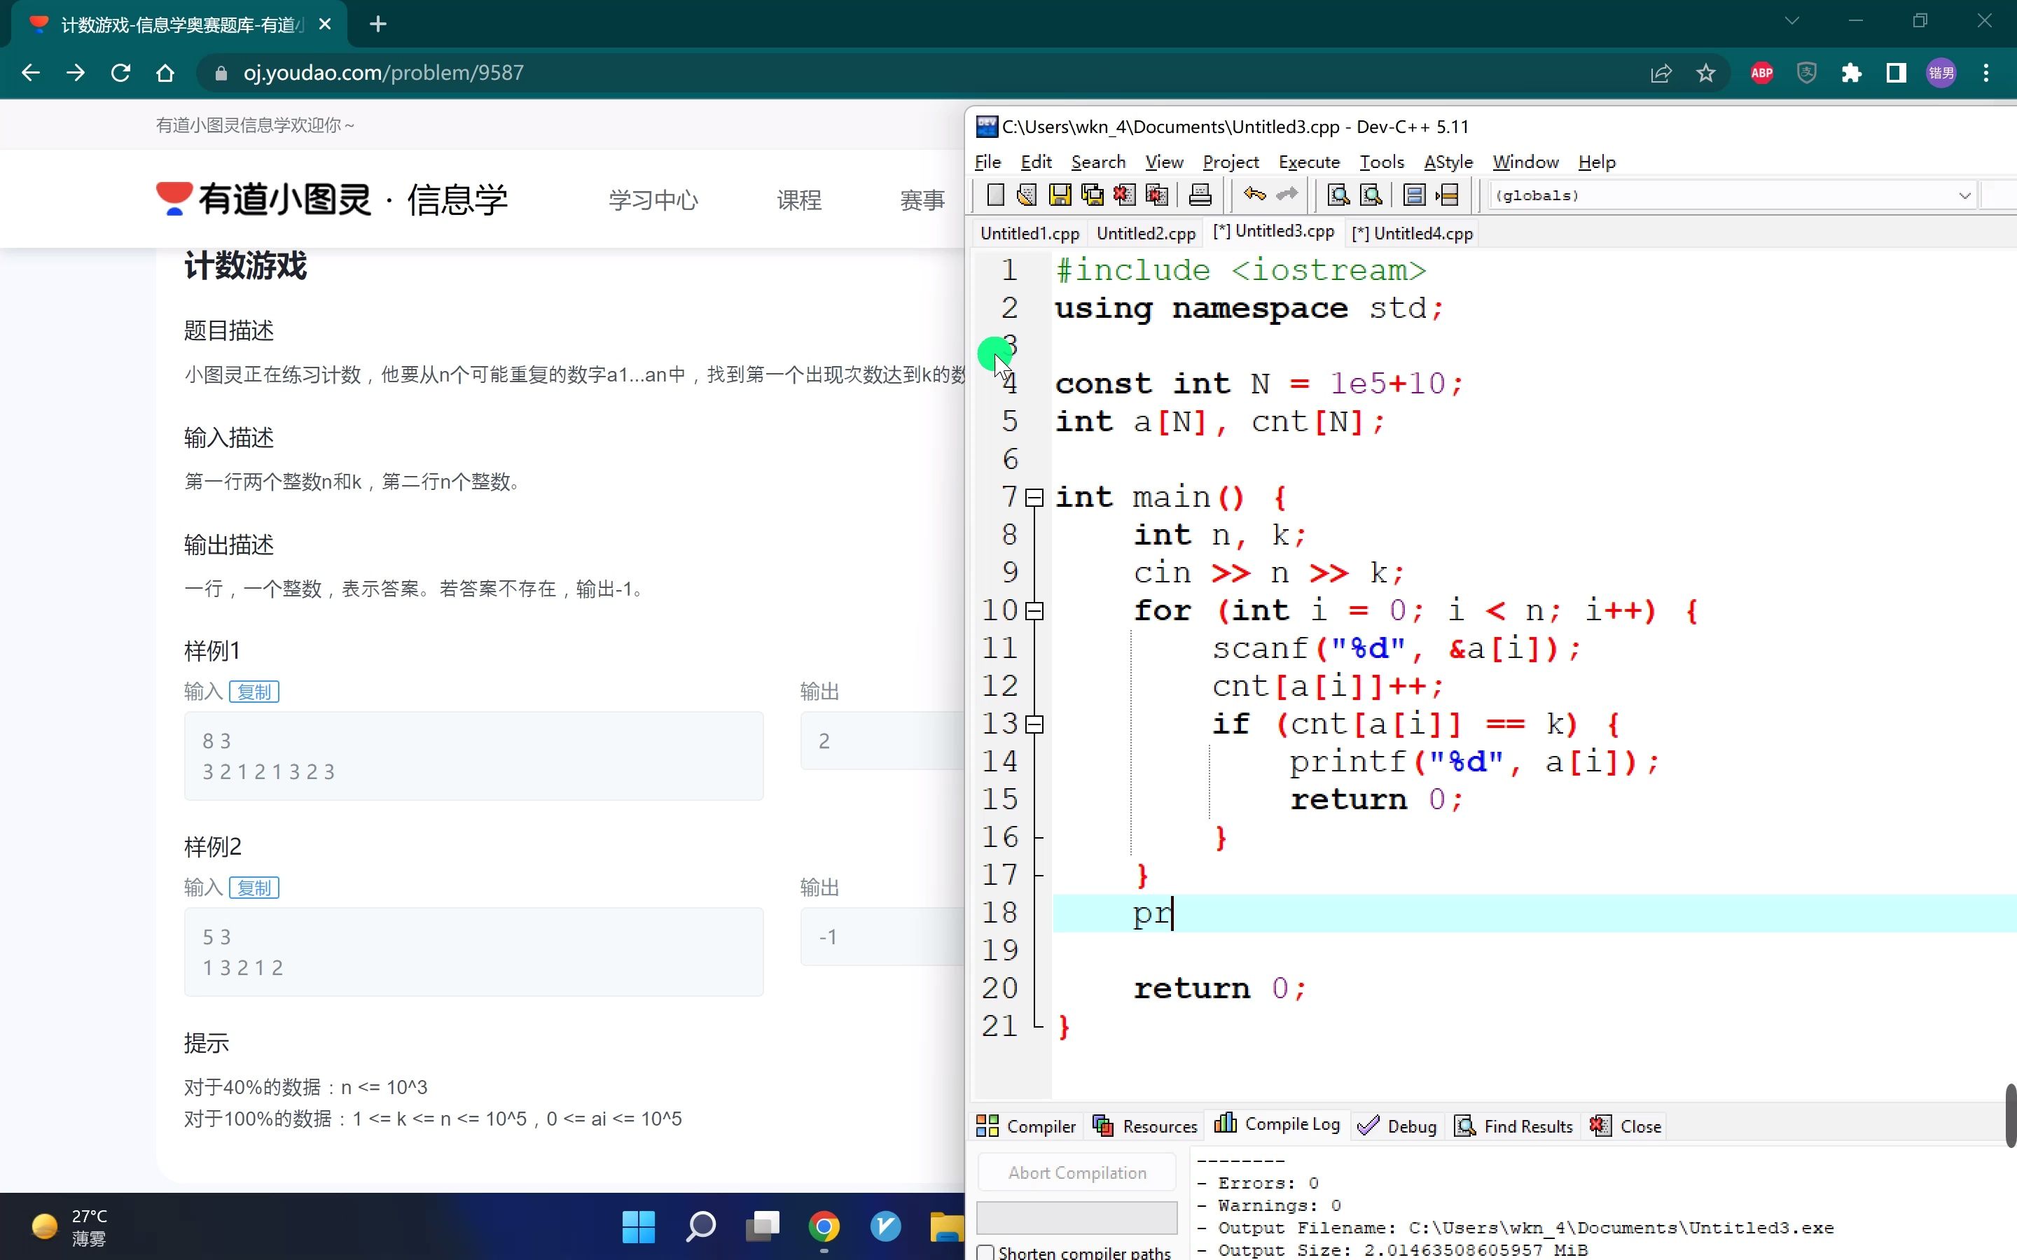Open the Execute menu in Dev-C++

pyautogui.click(x=1310, y=162)
